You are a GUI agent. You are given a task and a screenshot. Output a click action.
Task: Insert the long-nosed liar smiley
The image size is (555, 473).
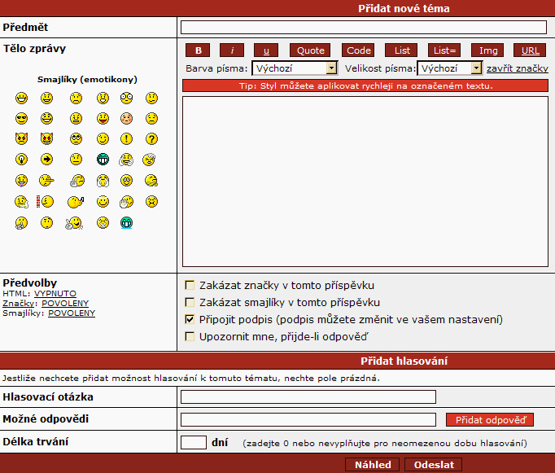[x=46, y=181]
